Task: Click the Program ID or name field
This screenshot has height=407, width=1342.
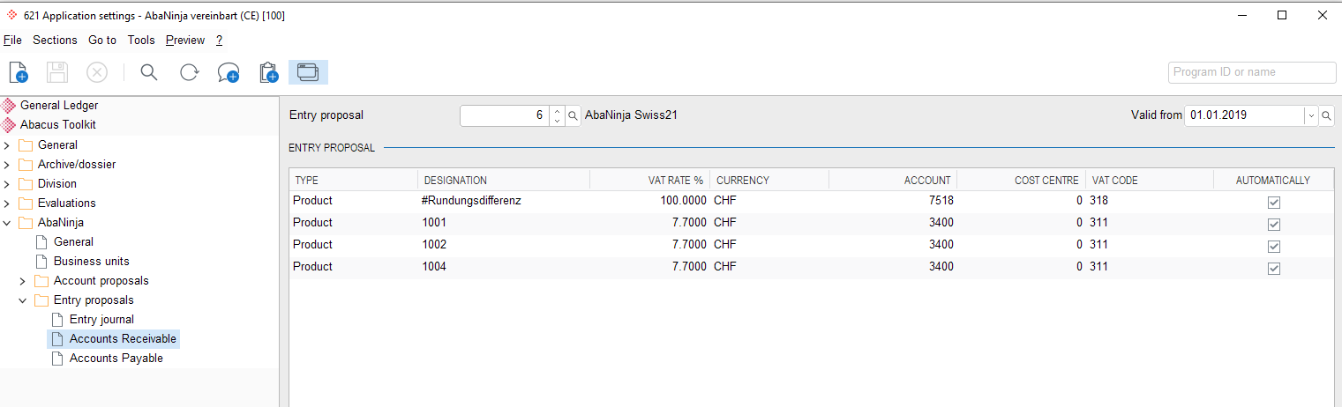Action: click(1252, 72)
